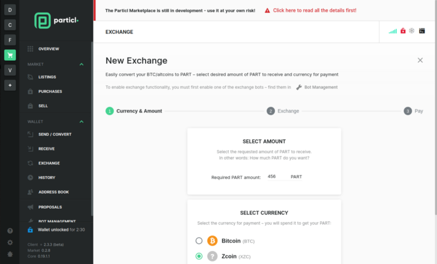Open the settings gear icon in sidebar

tap(10, 242)
